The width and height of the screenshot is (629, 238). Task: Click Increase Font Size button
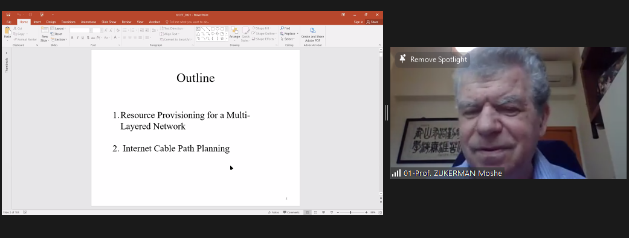click(106, 30)
